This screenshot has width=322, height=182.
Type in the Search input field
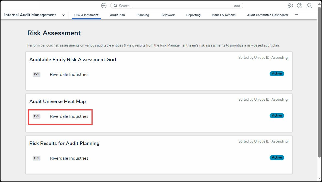174,6
